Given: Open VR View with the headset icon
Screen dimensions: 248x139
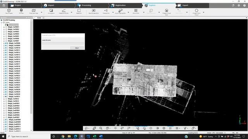Looking at the screenshot, I should click(21, 10).
